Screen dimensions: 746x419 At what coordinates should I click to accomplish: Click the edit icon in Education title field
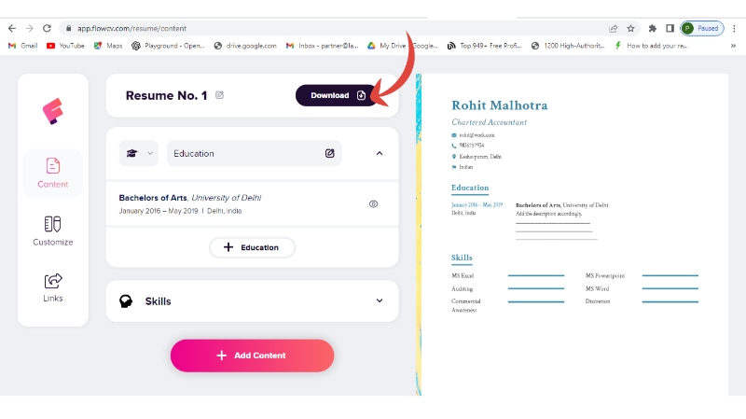[330, 153]
